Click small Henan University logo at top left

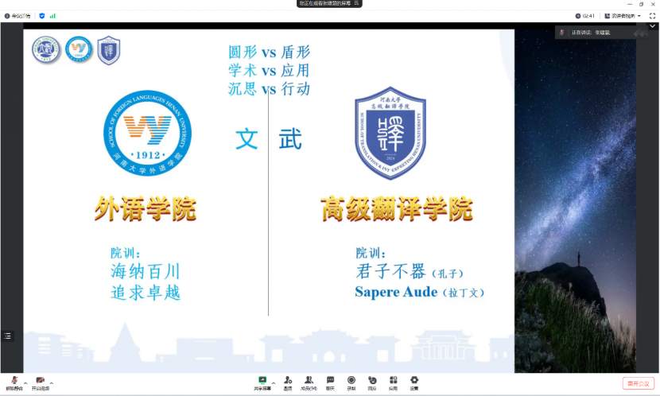click(46, 49)
